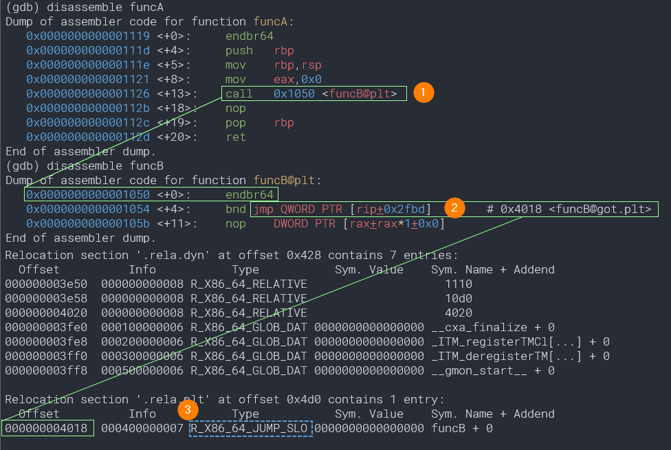Select the offset 000000003e50 relocation entry
This screenshot has height=450, width=671.
pos(47,284)
